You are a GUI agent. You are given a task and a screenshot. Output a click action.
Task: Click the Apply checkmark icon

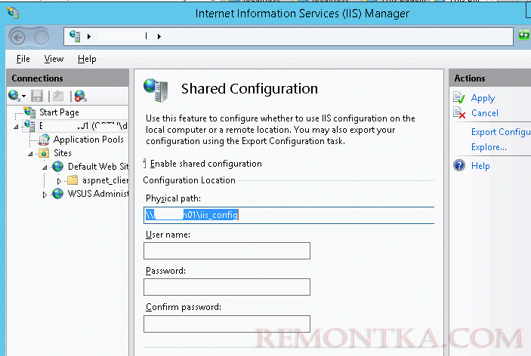(x=459, y=98)
